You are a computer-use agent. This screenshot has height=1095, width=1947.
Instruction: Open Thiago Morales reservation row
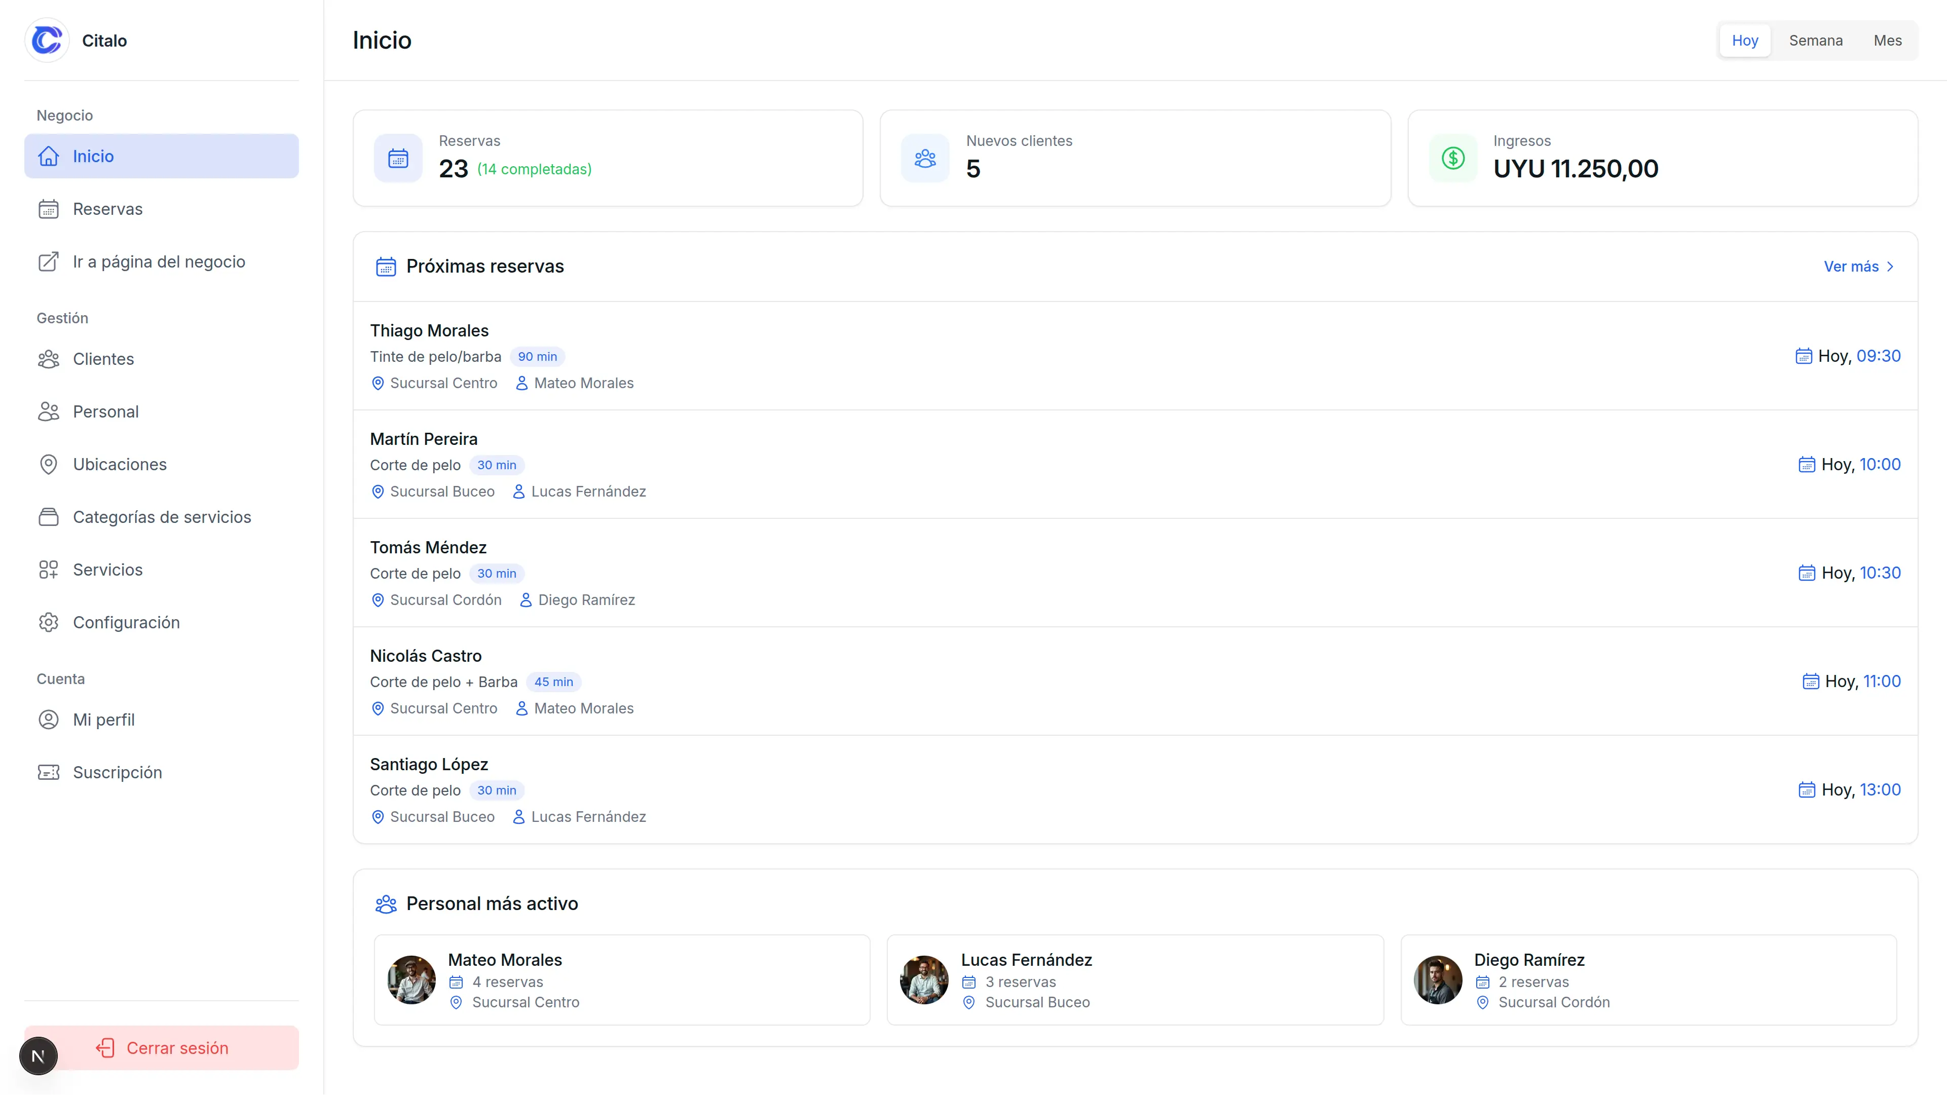click(x=1134, y=356)
